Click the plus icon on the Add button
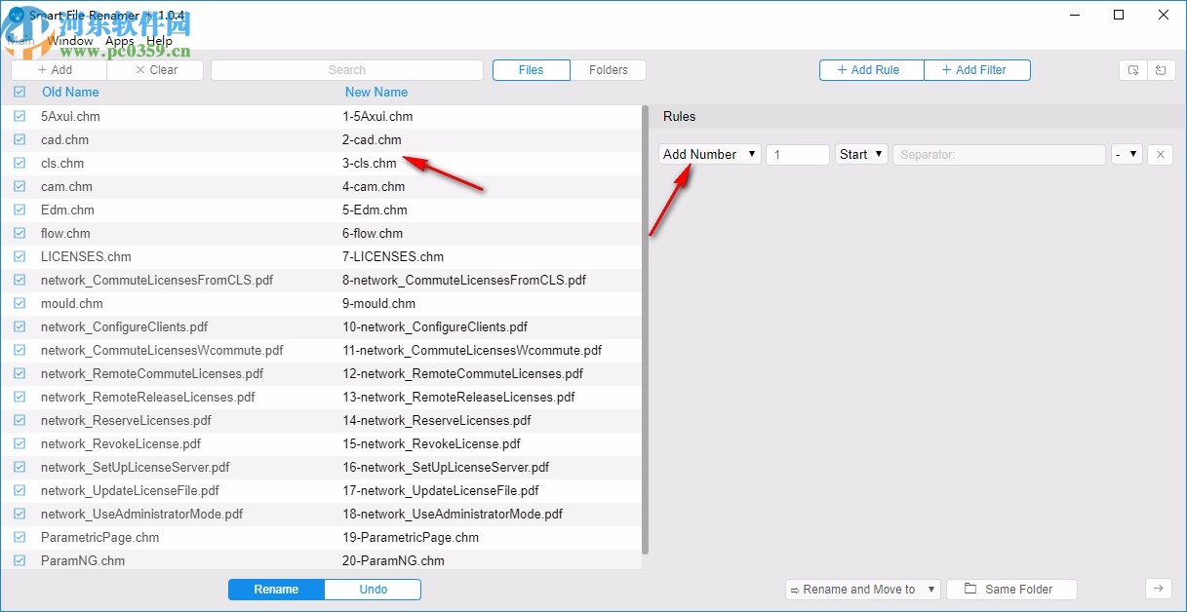This screenshot has width=1187, height=612. 44,69
